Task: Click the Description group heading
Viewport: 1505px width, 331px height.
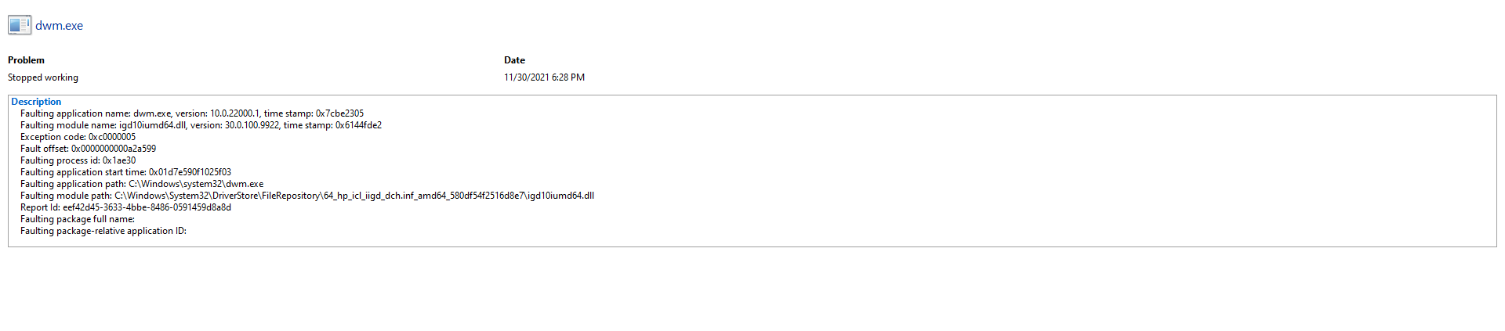Action: pos(36,102)
